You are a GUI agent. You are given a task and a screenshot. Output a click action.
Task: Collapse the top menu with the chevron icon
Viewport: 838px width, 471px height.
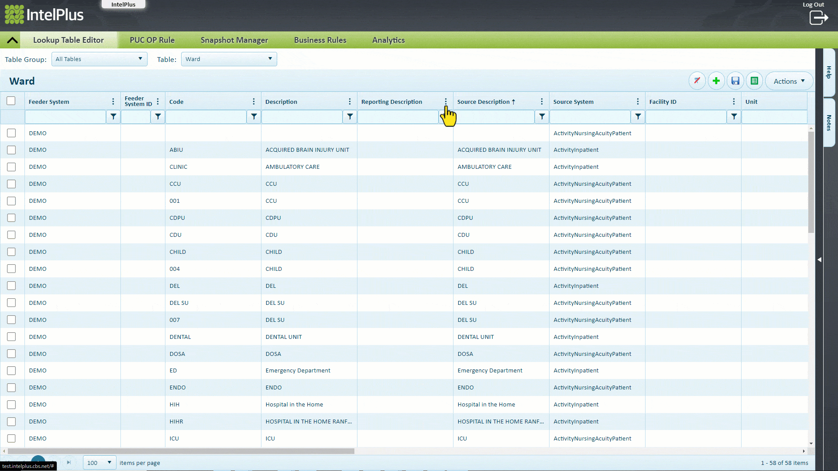pyautogui.click(x=12, y=40)
